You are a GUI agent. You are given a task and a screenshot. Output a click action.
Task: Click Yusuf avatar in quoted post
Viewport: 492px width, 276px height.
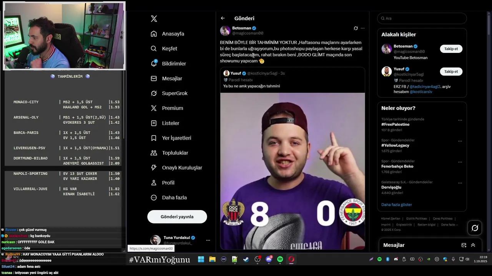[x=226, y=73]
